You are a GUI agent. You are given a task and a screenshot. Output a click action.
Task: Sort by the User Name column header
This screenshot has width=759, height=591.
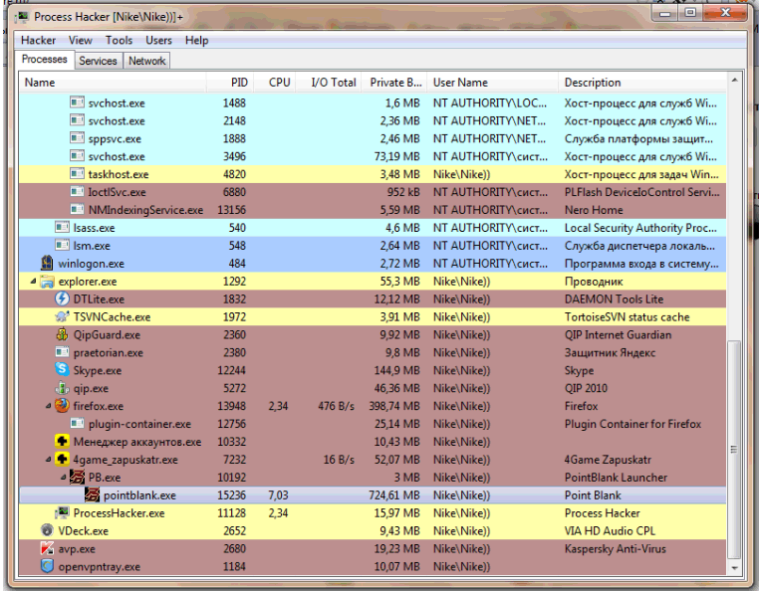(x=493, y=83)
